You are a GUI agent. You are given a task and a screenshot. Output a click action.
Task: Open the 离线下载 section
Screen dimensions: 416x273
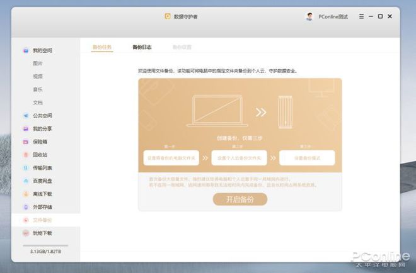(42, 194)
